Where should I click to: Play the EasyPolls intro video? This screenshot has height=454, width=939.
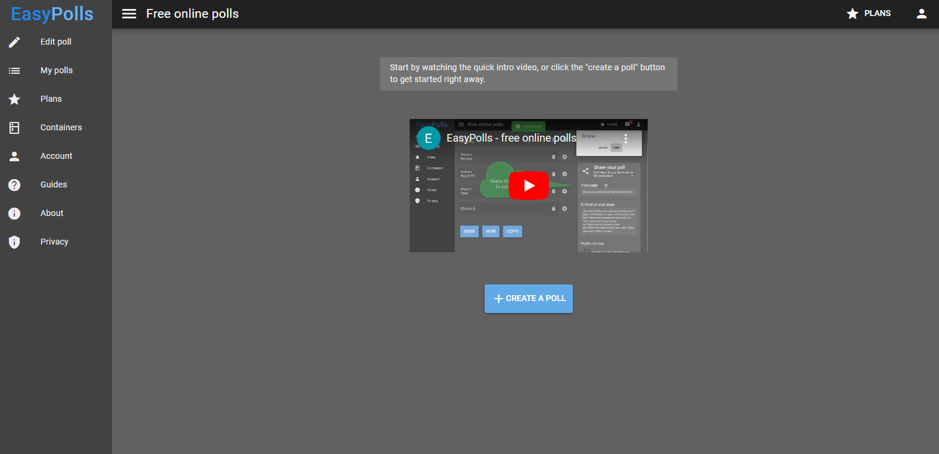pyautogui.click(x=529, y=186)
